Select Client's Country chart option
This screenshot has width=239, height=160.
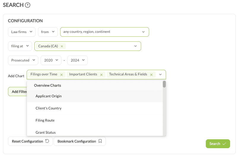tap(95, 108)
